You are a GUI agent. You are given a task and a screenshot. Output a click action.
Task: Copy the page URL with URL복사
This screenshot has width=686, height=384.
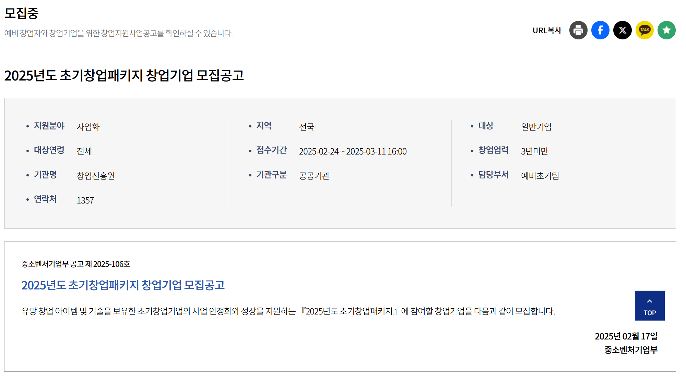coord(547,30)
